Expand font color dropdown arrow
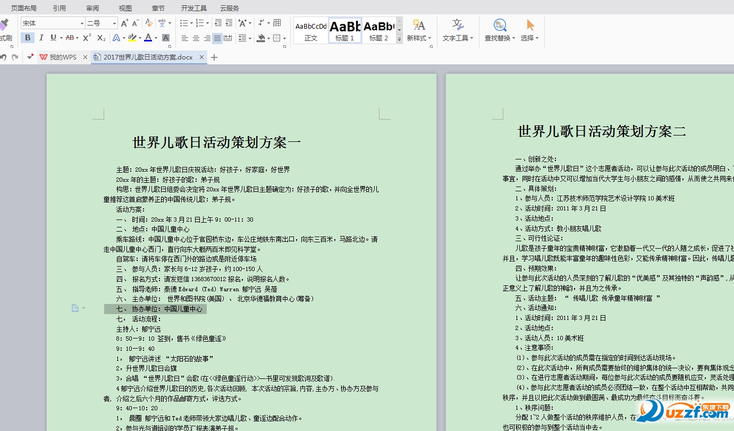The image size is (734, 431). click(156, 38)
